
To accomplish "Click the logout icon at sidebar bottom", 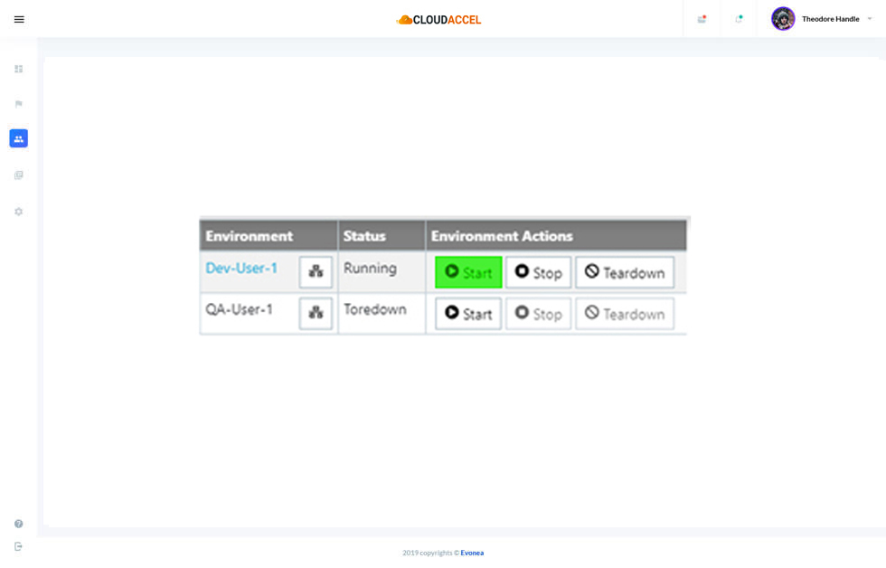I will pyautogui.click(x=18, y=546).
